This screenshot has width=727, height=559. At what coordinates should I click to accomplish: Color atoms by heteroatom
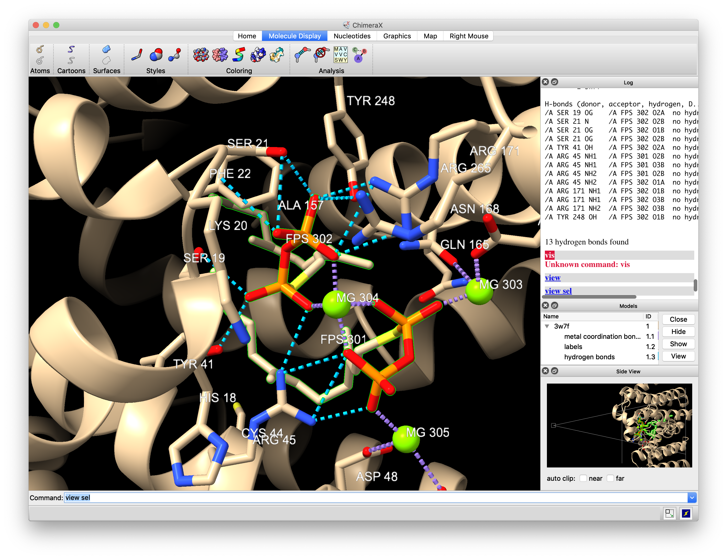[x=201, y=55]
